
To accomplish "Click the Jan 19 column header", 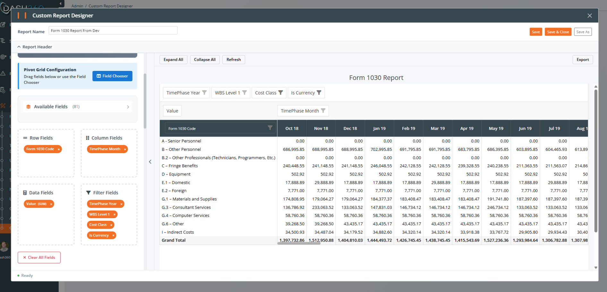I will [x=379, y=128].
